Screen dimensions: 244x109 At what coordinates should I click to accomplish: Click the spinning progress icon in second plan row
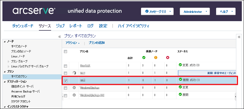[74, 73]
